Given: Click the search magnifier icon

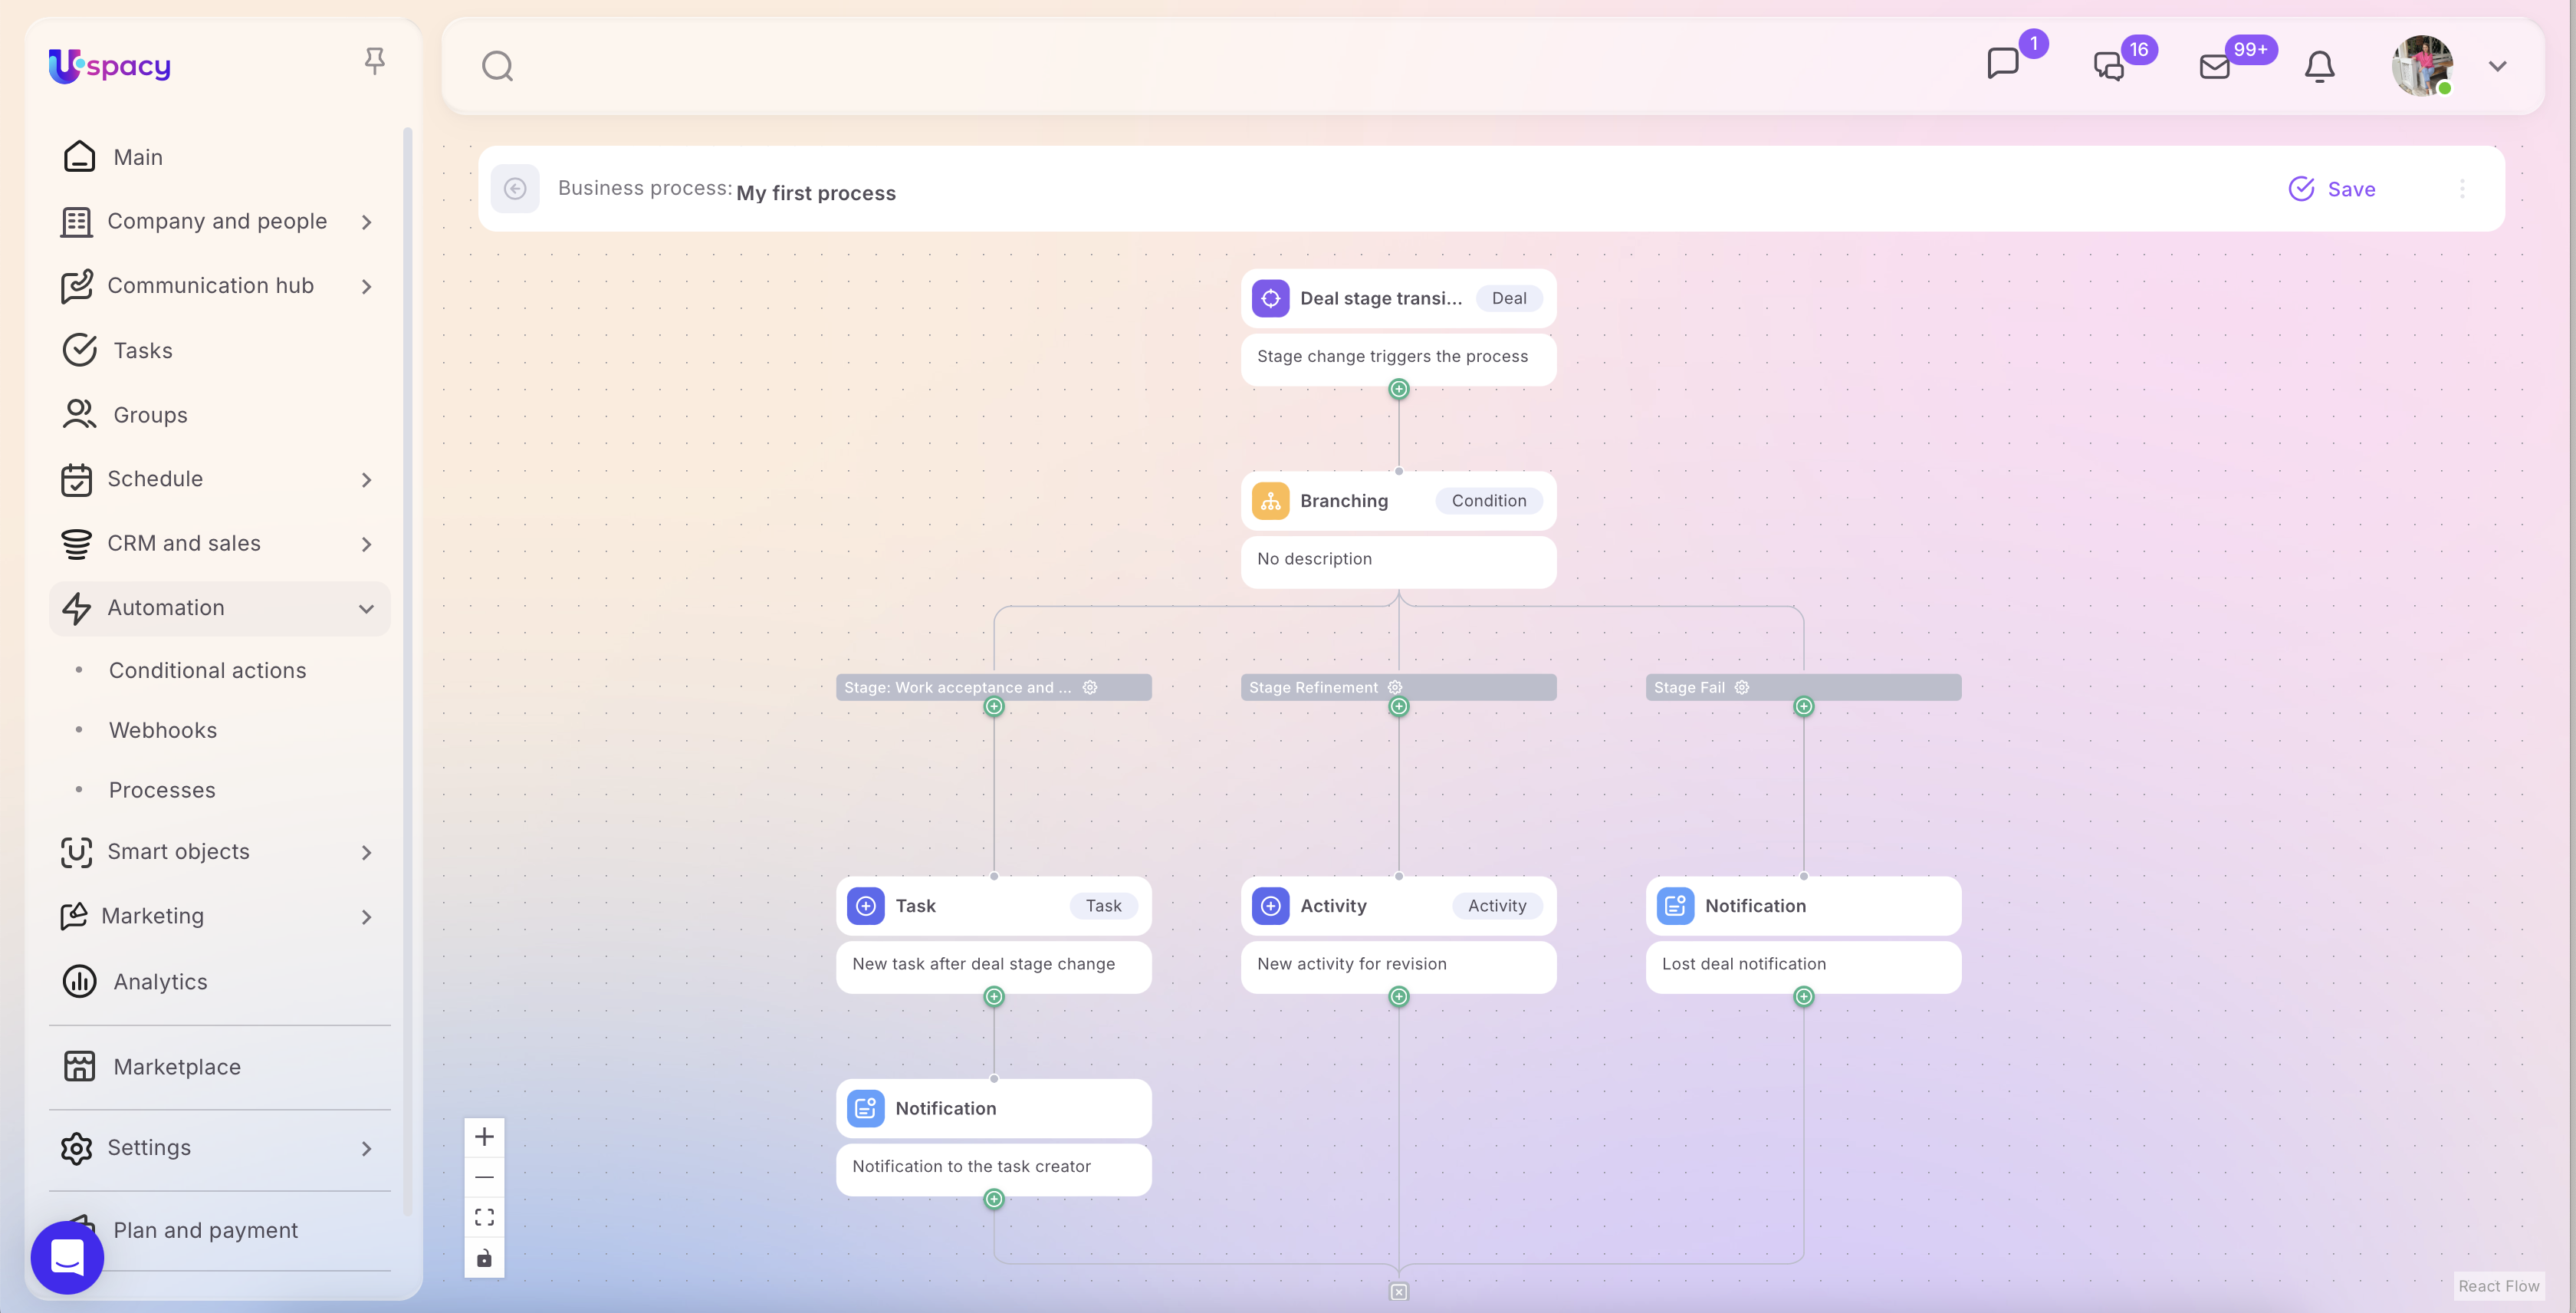Looking at the screenshot, I should point(497,67).
